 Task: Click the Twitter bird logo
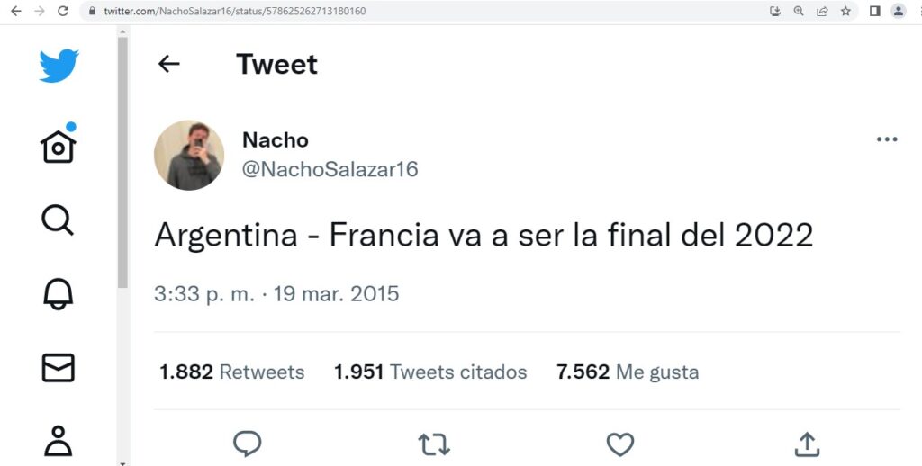click(59, 66)
